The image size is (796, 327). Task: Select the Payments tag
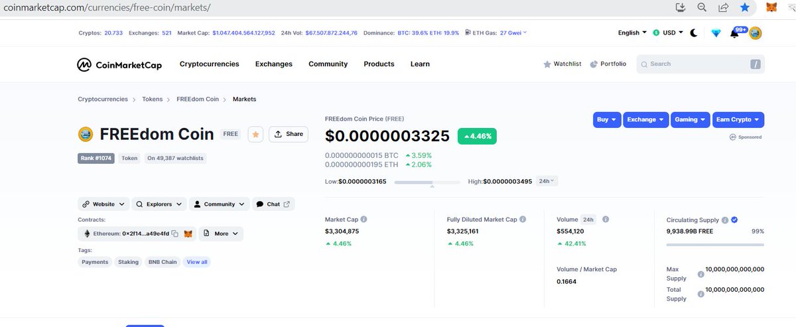[x=95, y=262]
